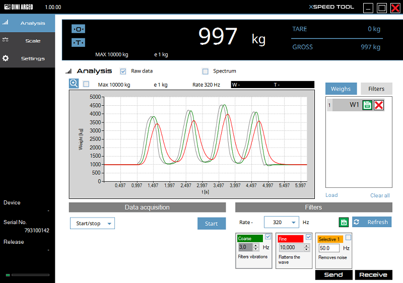Viewport: 403px width, 283px height.
Task: Open Settings via the gear icon
Action: [x=6, y=58]
